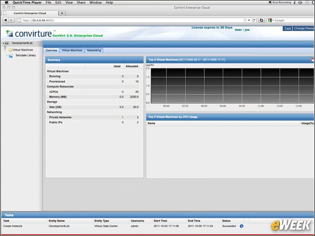
Task: Switch to the Networking tab
Action: click(x=94, y=50)
